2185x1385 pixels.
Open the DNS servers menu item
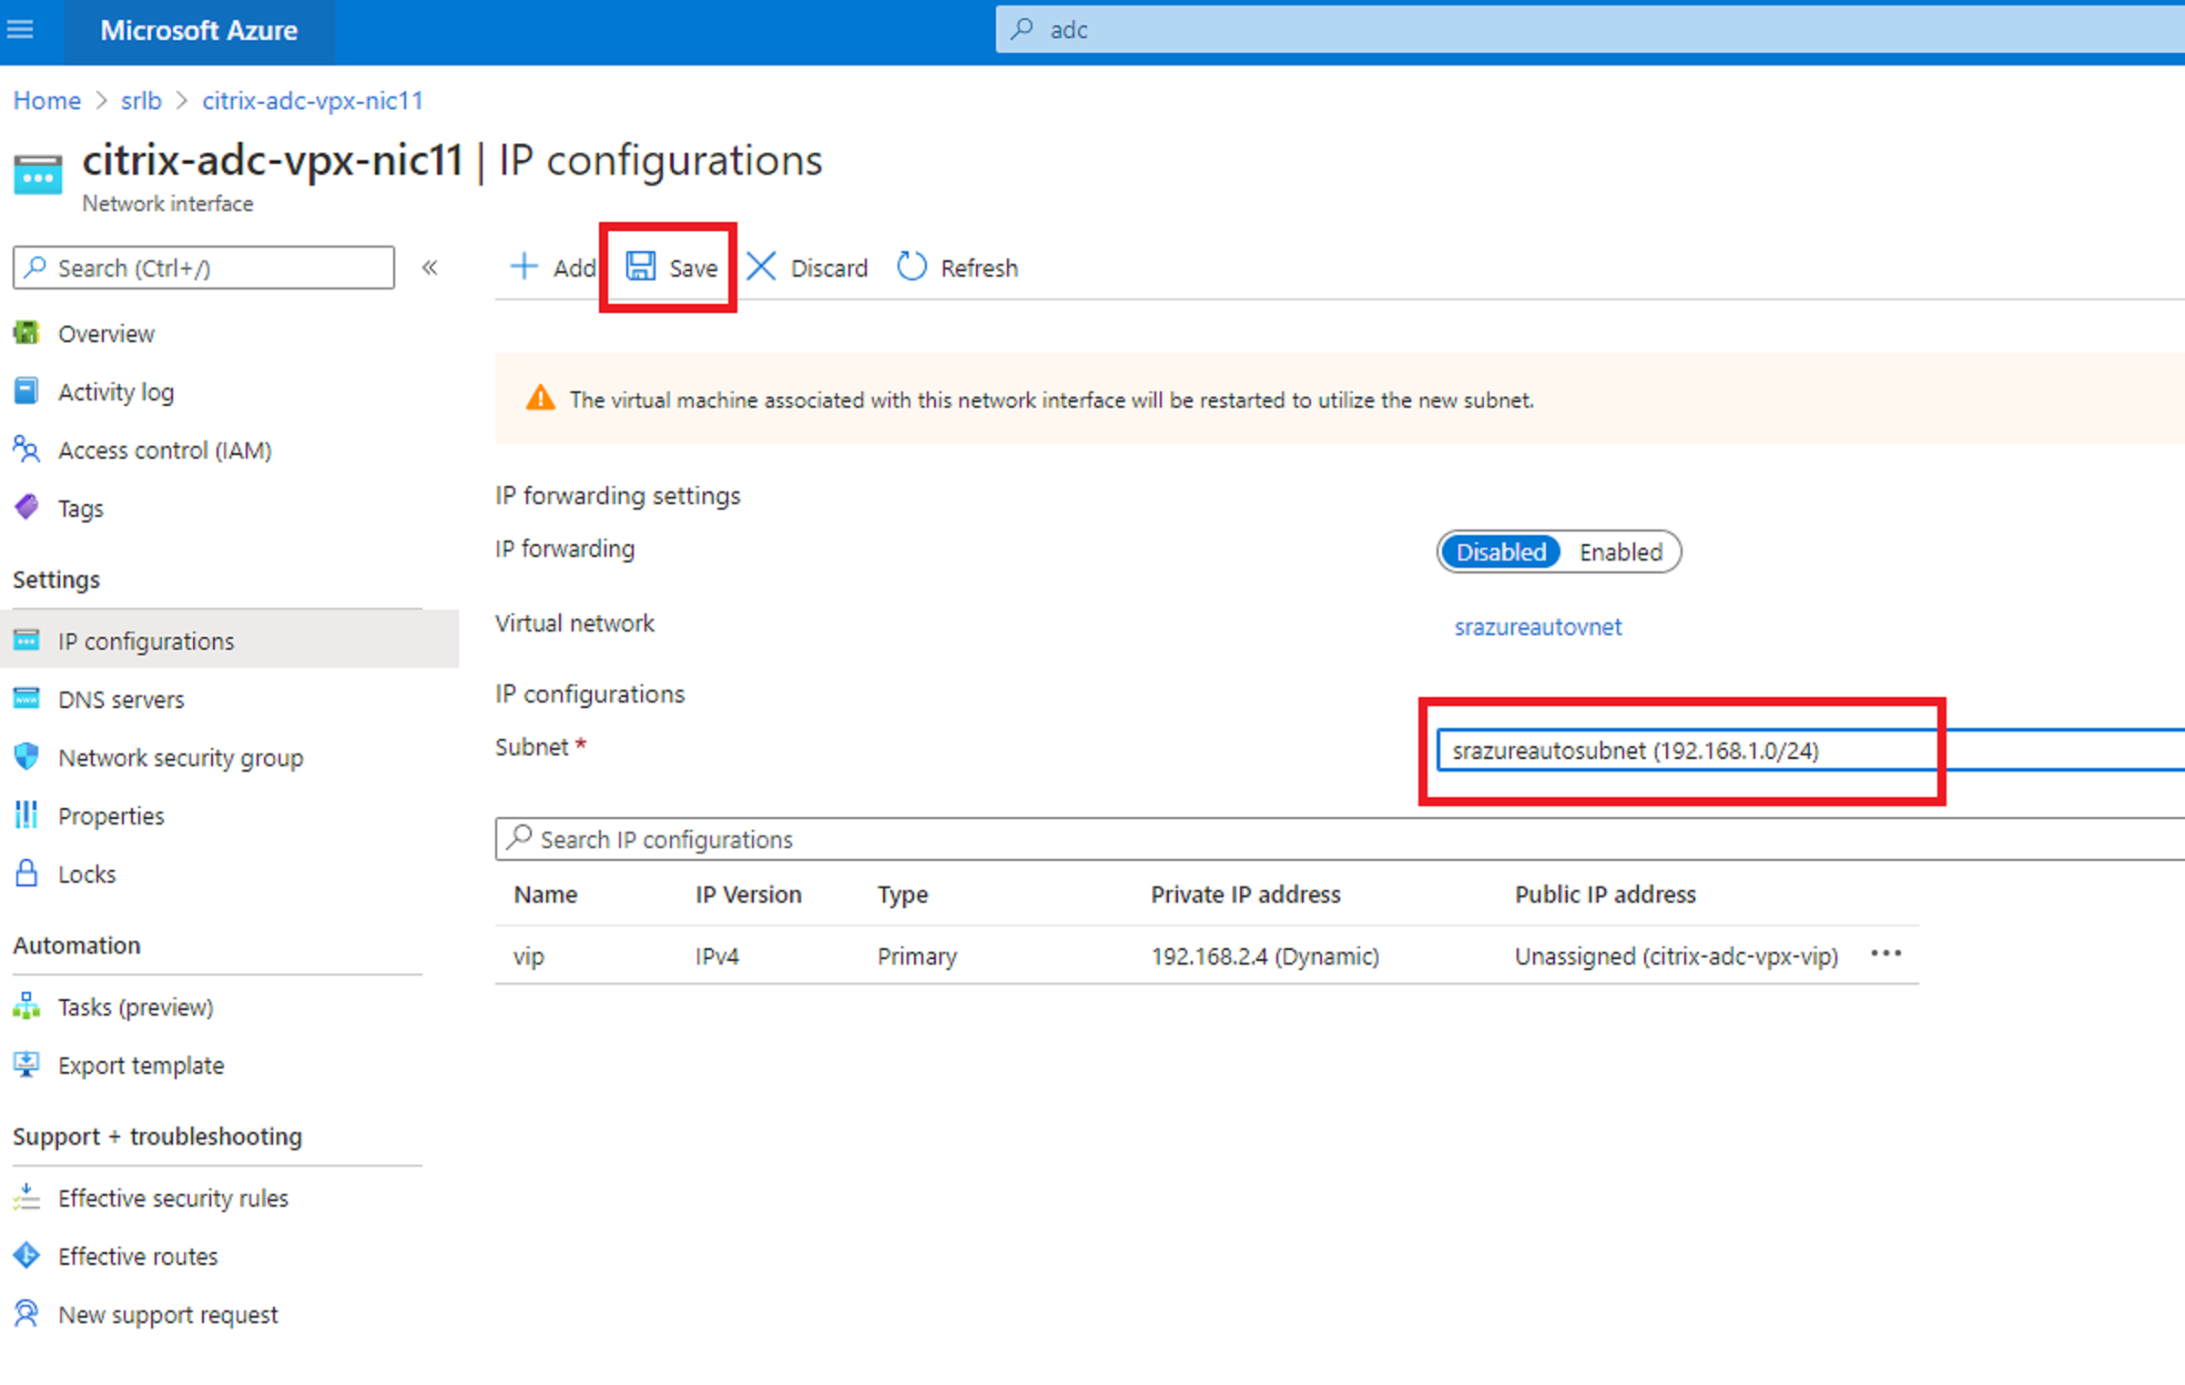(121, 699)
